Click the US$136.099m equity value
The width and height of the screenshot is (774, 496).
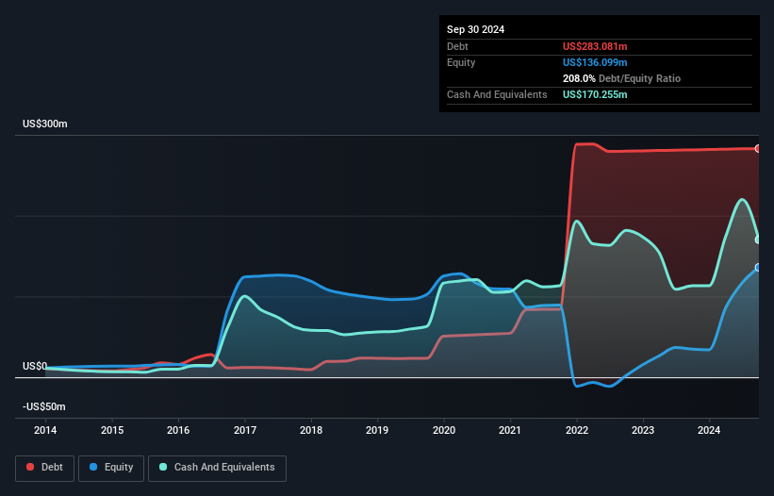point(595,62)
